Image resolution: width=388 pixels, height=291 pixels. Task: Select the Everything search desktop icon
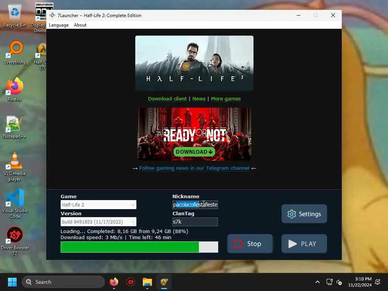coord(15,53)
